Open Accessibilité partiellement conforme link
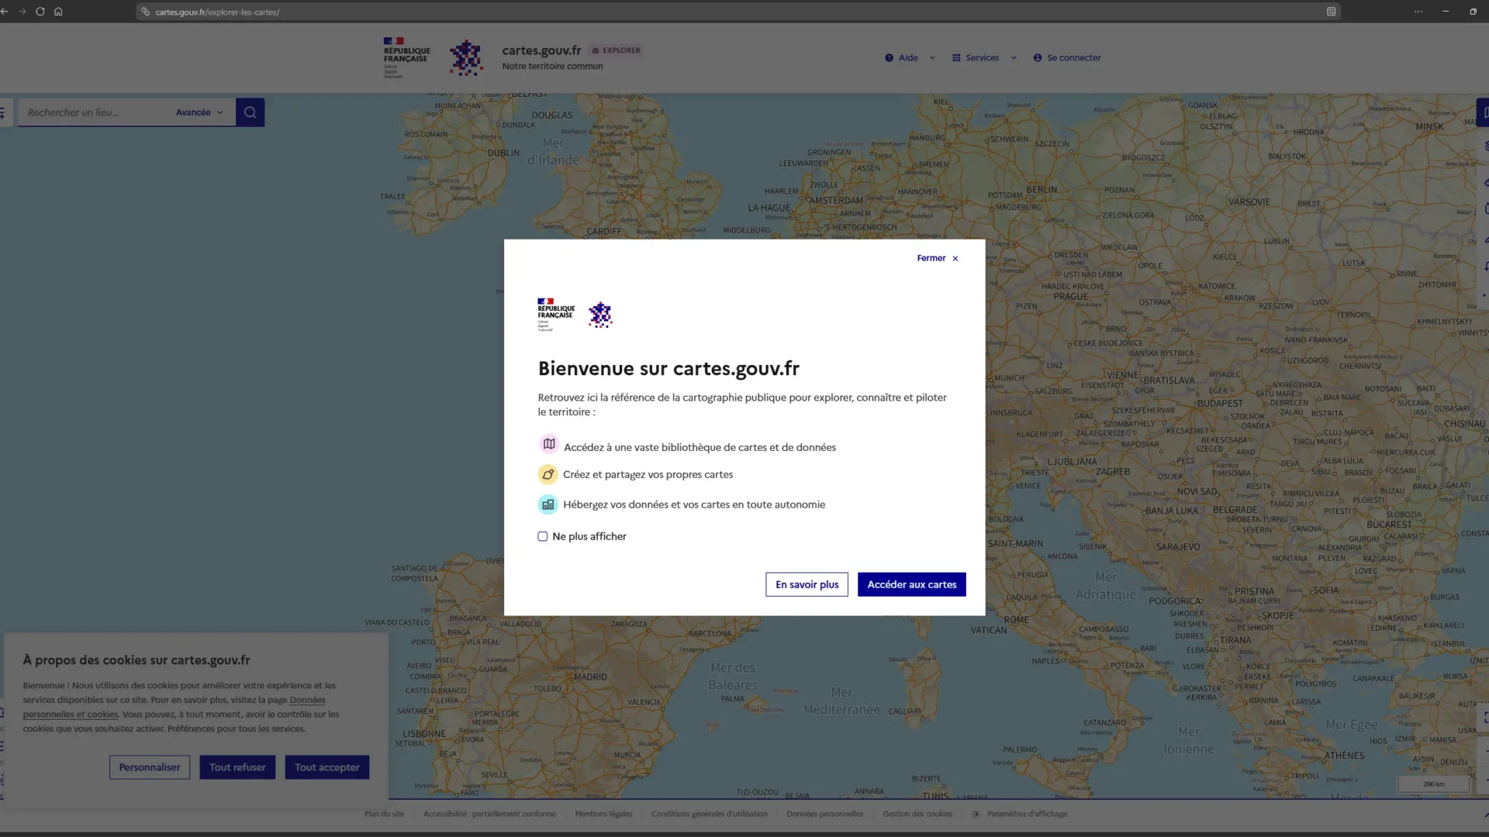This screenshot has width=1489, height=837. 489,814
